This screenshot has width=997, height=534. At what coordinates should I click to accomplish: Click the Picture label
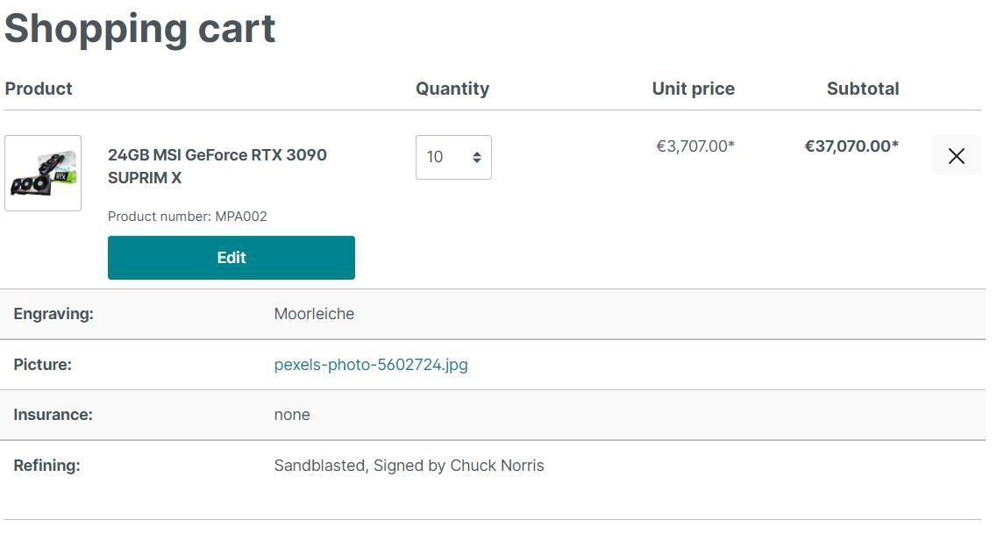tap(43, 365)
